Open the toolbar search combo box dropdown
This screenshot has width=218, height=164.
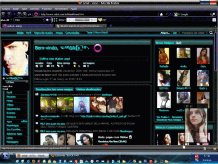tap(43, 20)
